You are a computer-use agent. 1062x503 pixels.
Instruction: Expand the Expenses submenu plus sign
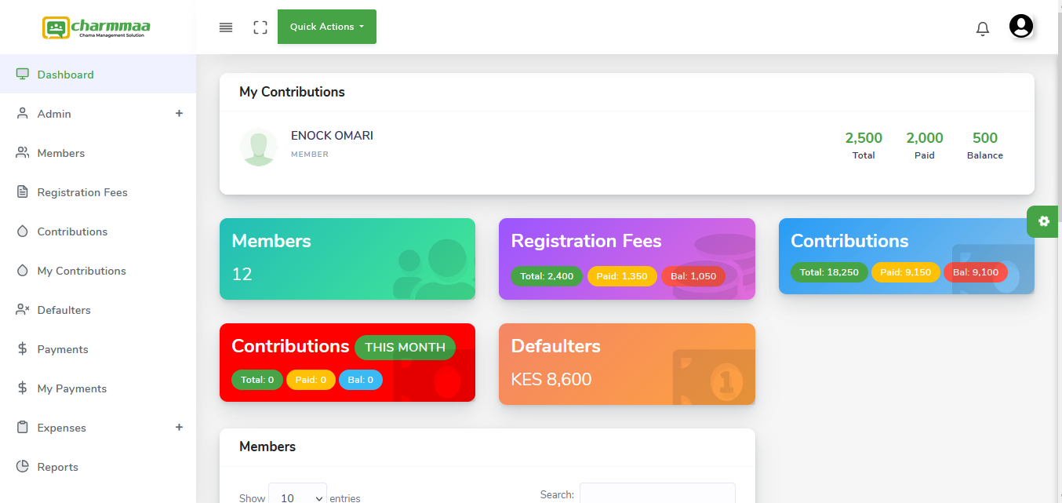[179, 428]
